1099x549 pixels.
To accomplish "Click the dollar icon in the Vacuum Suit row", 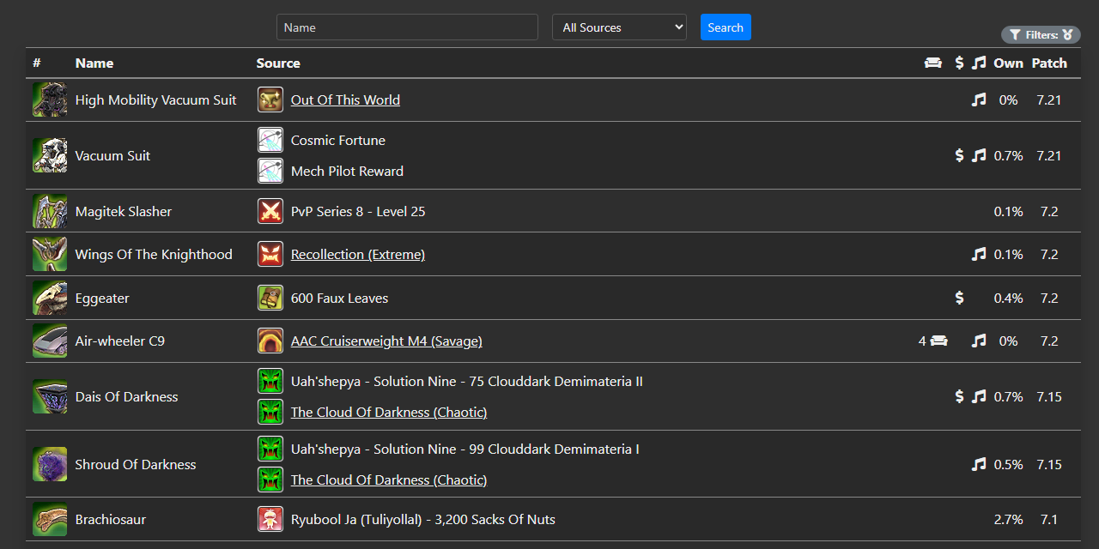I will [x=959, y=155].
